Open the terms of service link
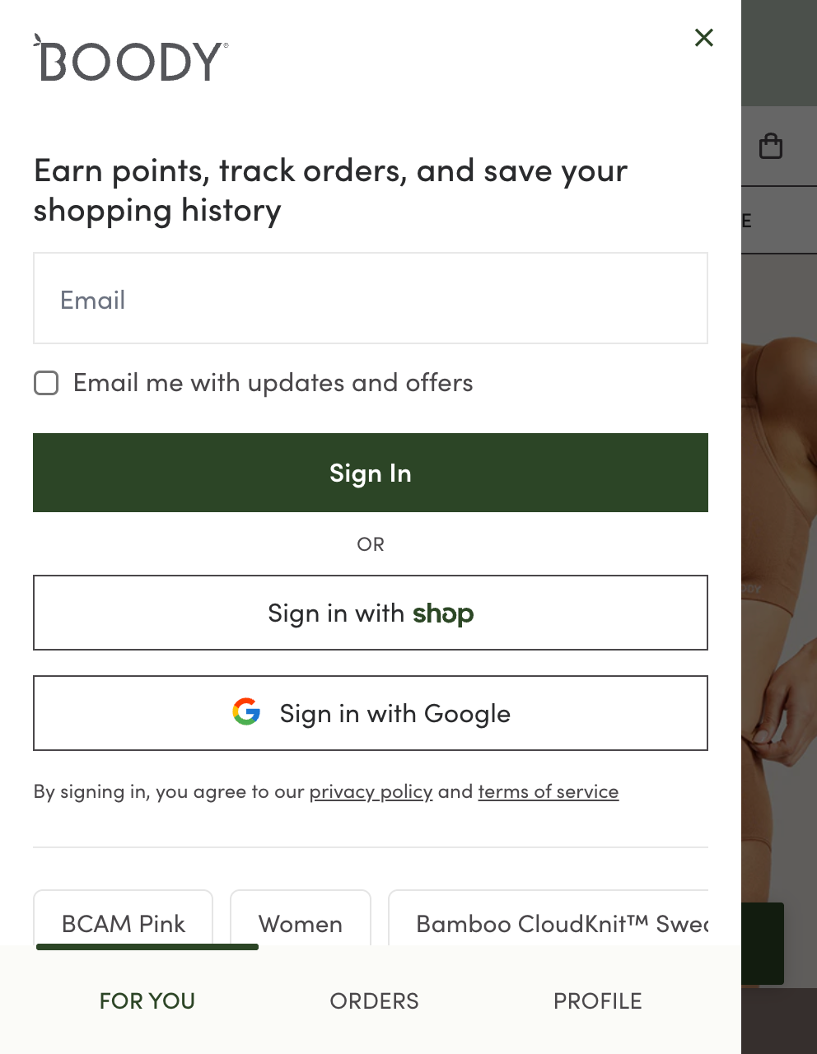Screen dimensions: 817x1054 click(x=548, y=791)
